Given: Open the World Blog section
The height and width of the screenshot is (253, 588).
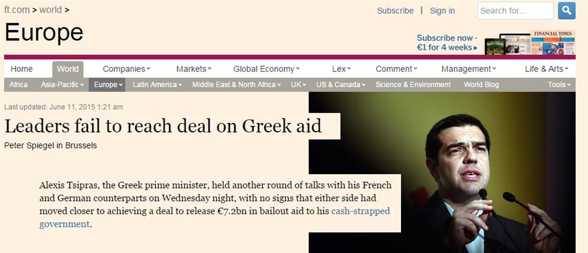Looking at the screenshot, I should (x=481, y=85).
